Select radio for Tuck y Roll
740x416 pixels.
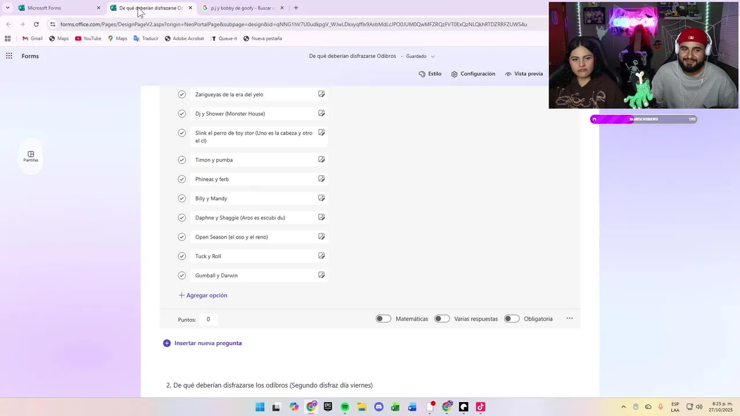coord(182,256)
